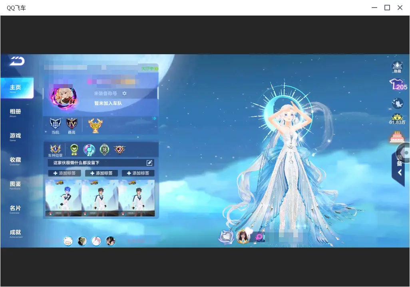Open the 收藏 collection tab
This screenshot has height=287, width=410.
point(15,161)
